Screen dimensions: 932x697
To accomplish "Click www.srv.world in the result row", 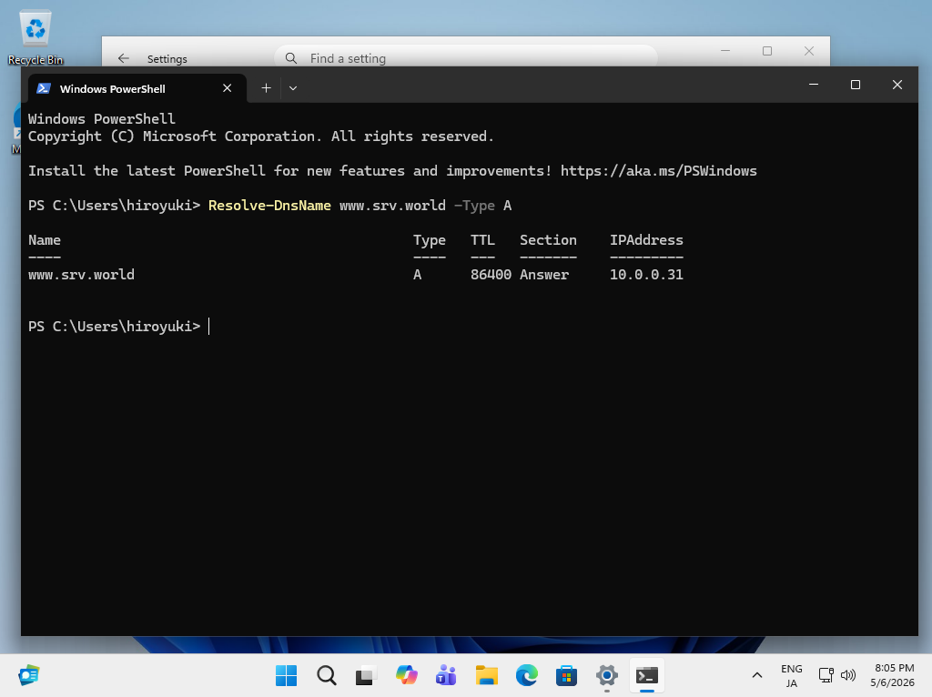I will click(81, 275).
